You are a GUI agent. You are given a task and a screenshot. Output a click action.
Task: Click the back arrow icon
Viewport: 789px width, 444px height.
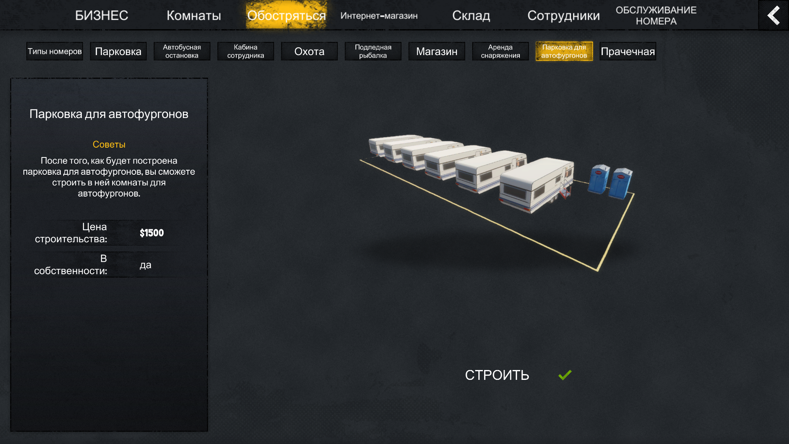773,15
